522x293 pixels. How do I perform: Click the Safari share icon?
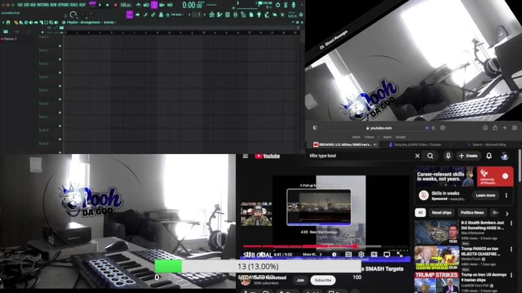[x=495, y=128]
